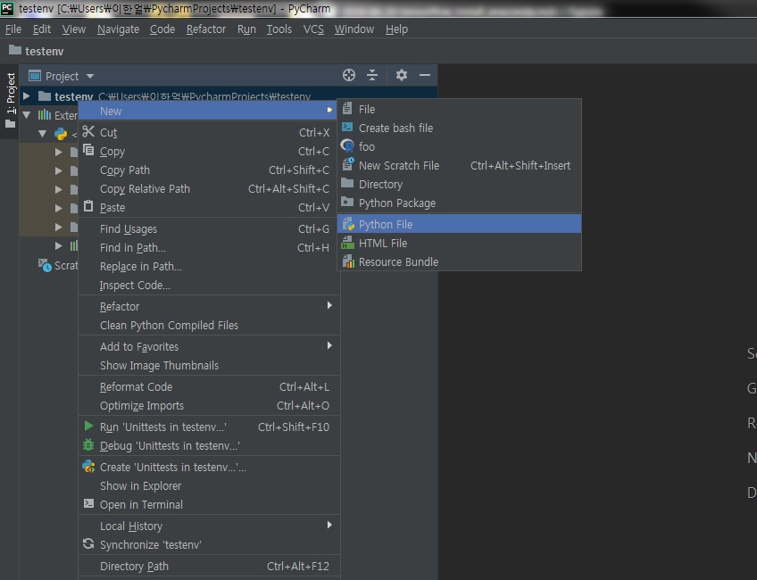
Task: Choose Copy Path from context menu
Action: pyautogui.click(x=209, y=170)
